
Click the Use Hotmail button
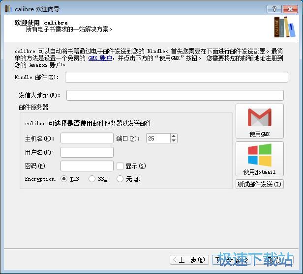point(260,159)
